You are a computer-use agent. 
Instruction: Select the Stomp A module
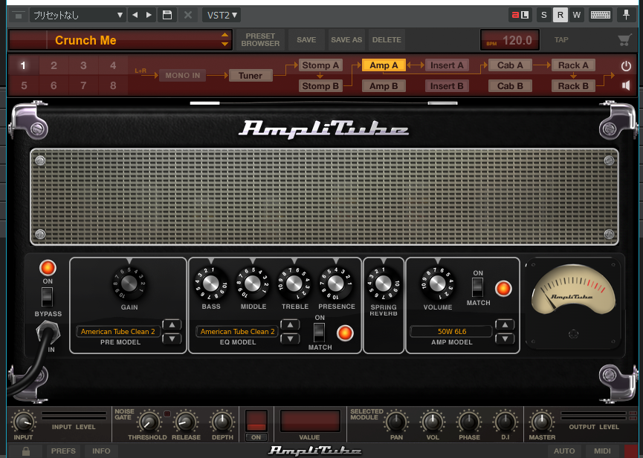pyautogui.click(x=320, y=65)
